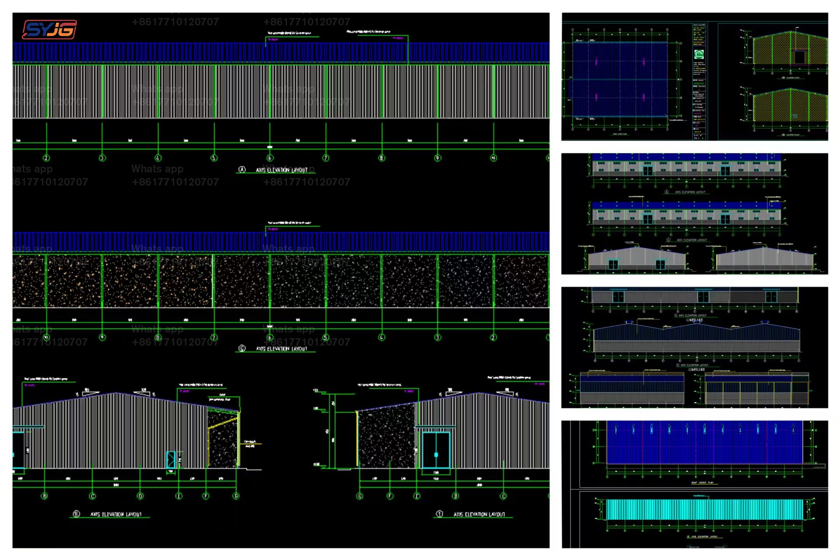Screen dimensions: 840x560
Task: Click the cyan double door in elevation 1
Action: point(436,450)
